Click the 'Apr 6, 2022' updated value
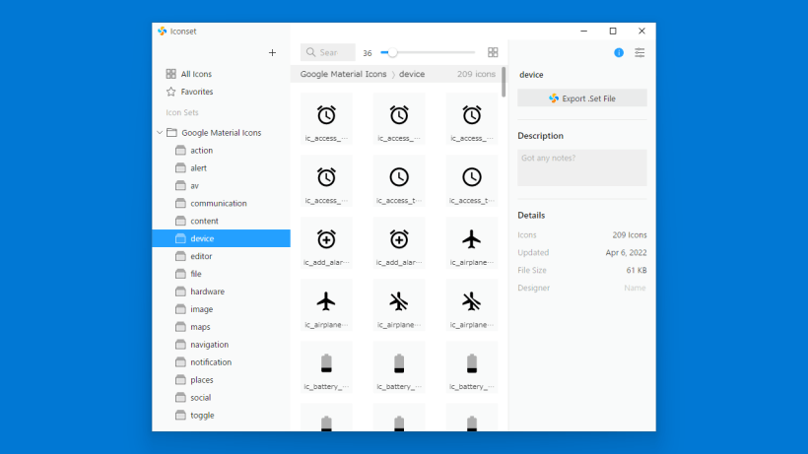This screenshot has width=808, height=454. click(626, 253)
